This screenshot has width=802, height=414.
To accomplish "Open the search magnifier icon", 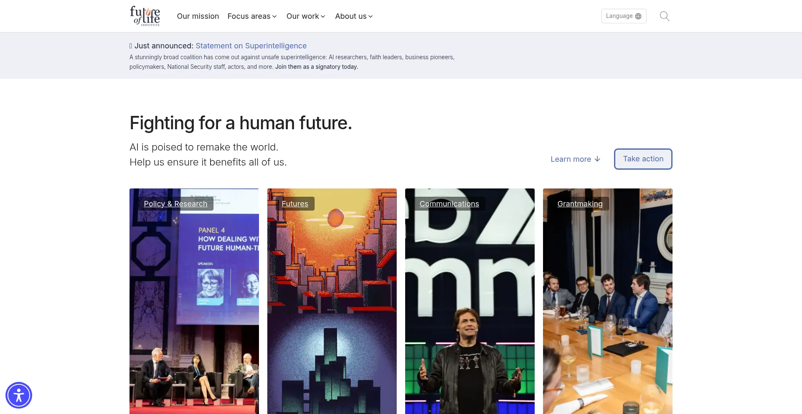I will pyautogui.click(x=664, y=16).
